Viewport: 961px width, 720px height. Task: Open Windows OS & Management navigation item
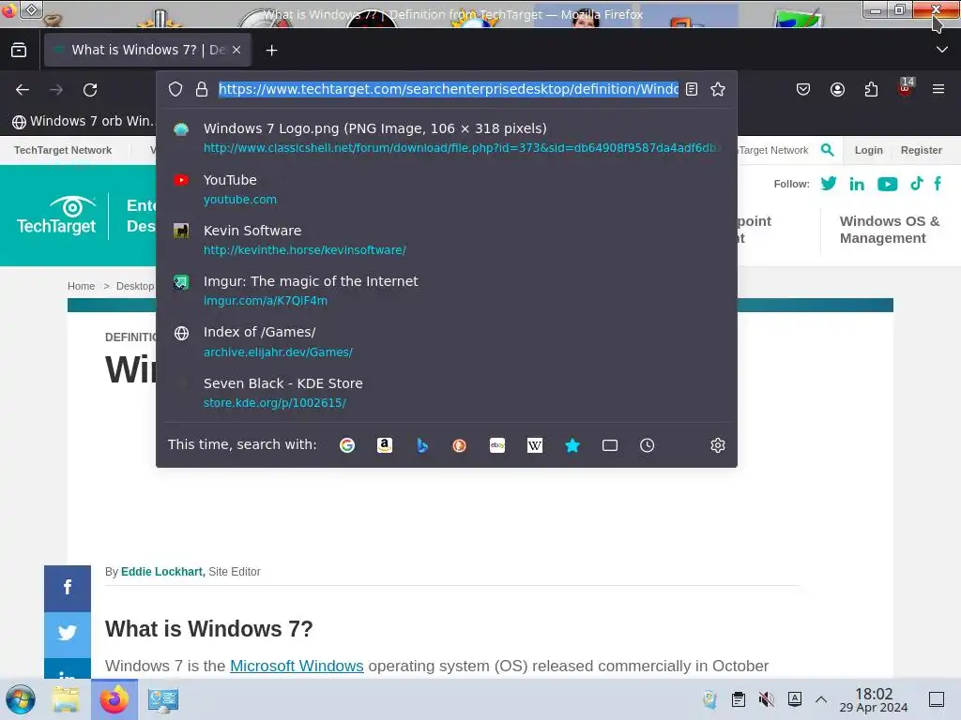pyautogui.click(x=889, y=230)
